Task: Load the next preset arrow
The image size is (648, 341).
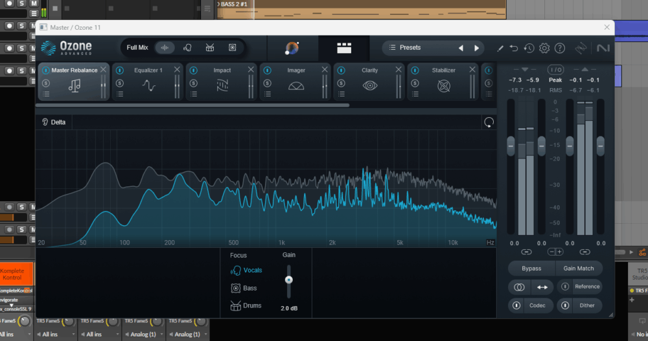Action: coord(476,48)
